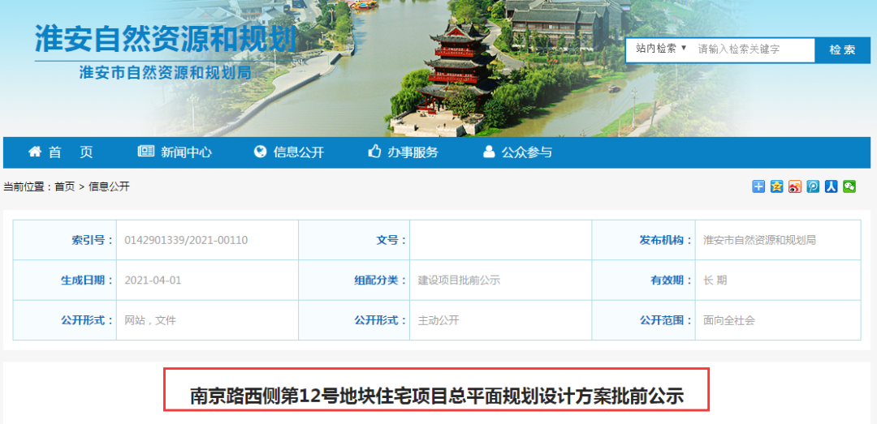The image size is (877, 424).
Task: Open the 新闻中心 menu item
Action: [x=175, y=152]
